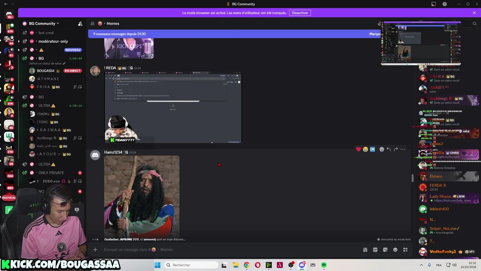
Task: Open the add reaction smiley on message toolbar
Action: pos(382,149)
